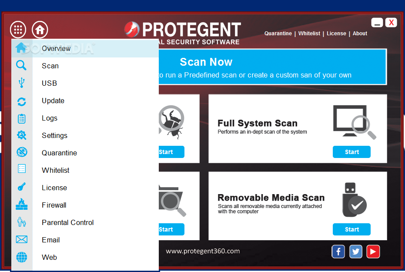Image resolution: width=405 pixels, height=272 pixels.
Task: Close the Protegent window with X
Action: [x=391, y=23]
